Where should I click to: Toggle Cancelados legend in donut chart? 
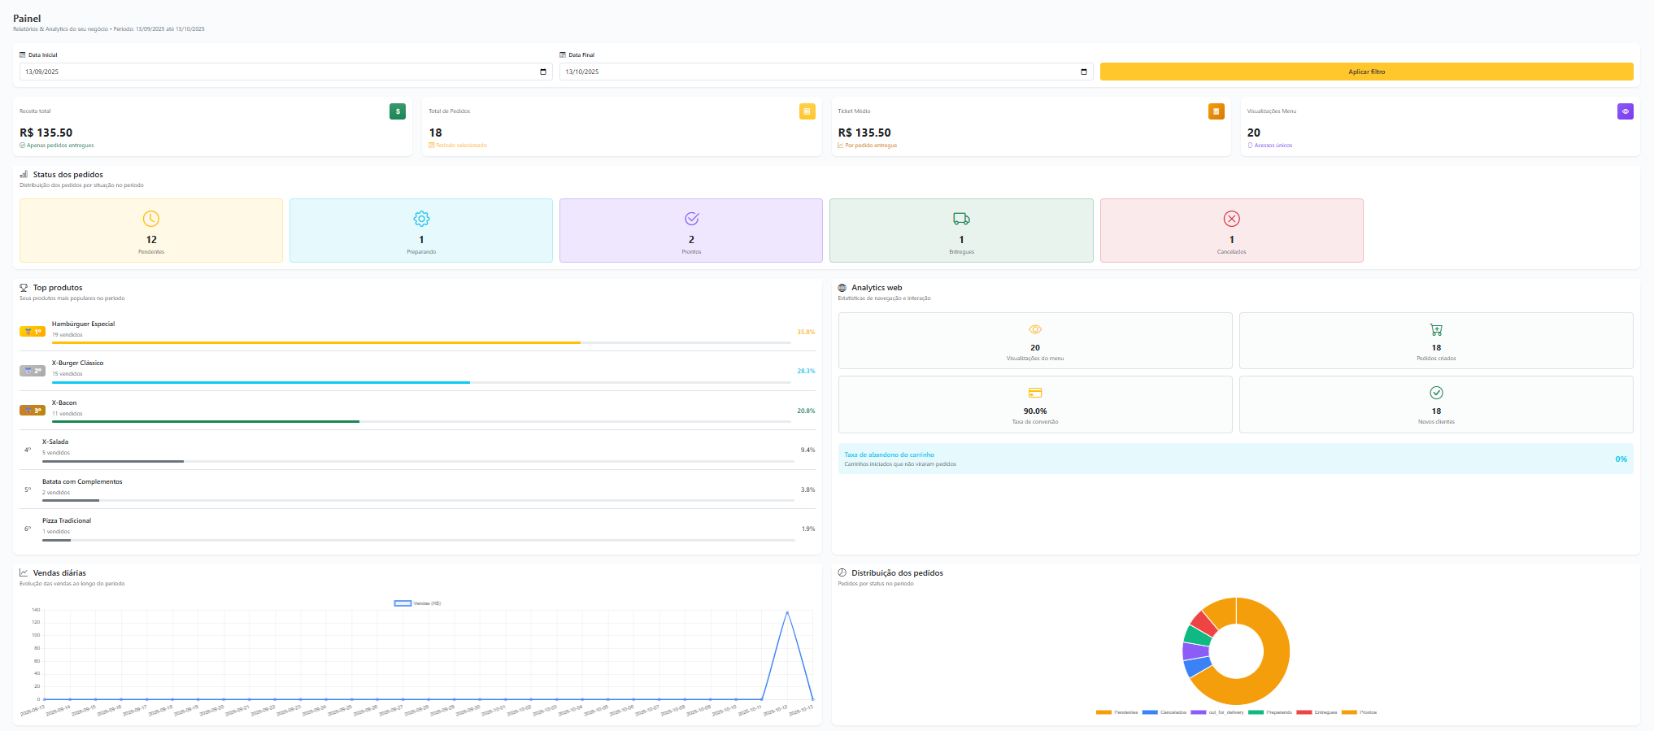(1164, 712)
